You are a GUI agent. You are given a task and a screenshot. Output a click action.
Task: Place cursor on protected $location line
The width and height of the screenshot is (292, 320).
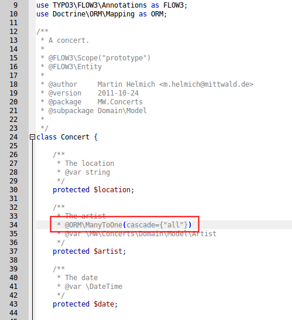[x=93, y=190]
